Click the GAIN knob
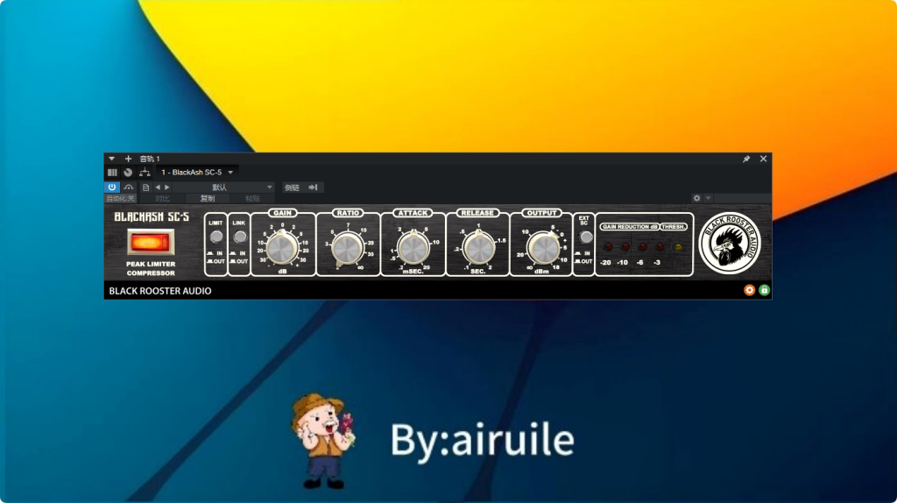897x503 pixels. click(281, 248)
